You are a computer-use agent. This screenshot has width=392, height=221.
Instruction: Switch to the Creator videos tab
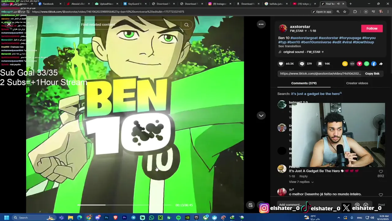point(357,83)
